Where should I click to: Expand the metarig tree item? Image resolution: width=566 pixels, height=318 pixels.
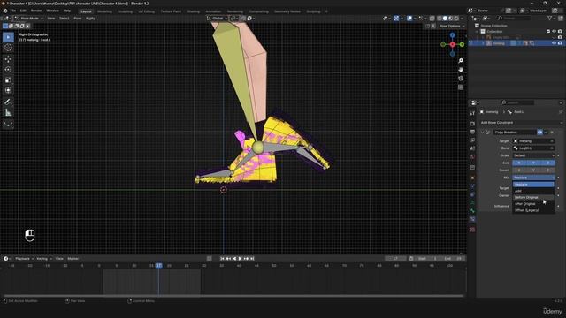(x=483, y=43)
